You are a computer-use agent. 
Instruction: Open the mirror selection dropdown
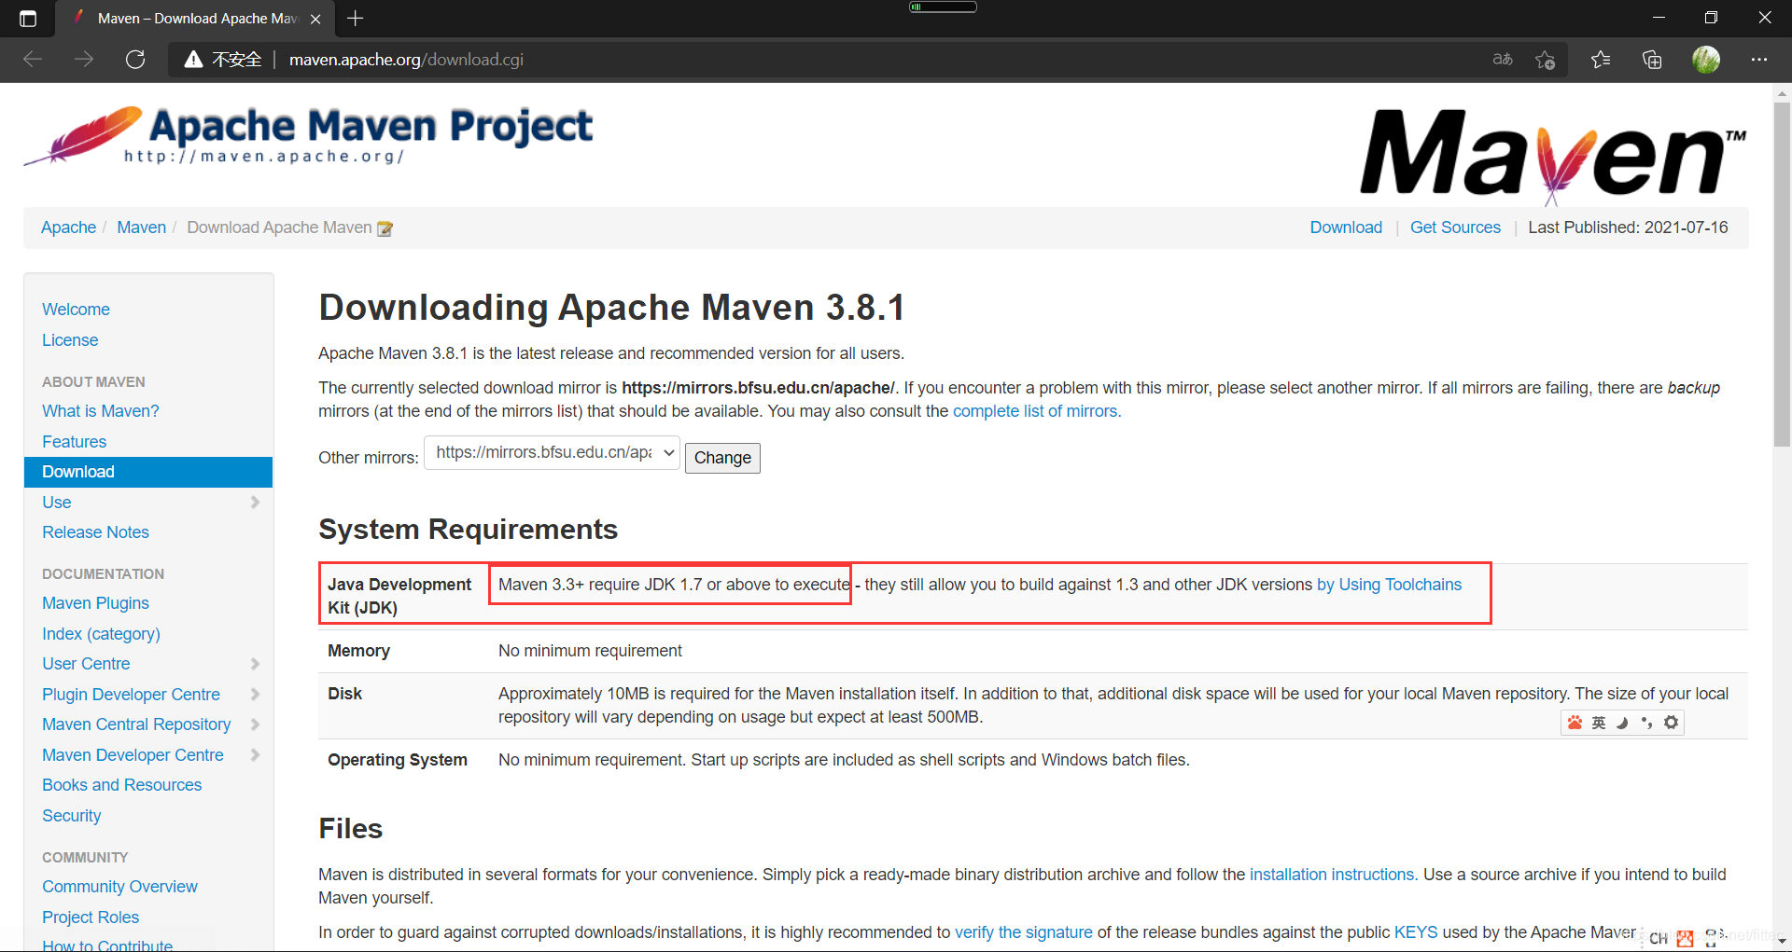click(553, 452)
